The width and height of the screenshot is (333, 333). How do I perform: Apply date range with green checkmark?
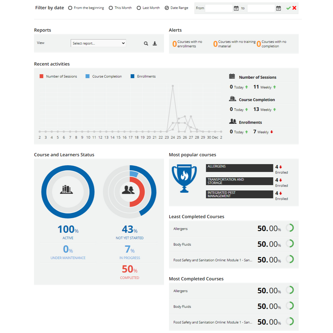[x=288, y=8]
